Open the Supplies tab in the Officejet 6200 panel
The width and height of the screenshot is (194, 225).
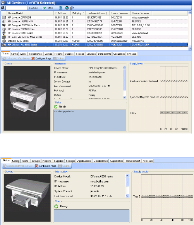[x=58, y=161]
